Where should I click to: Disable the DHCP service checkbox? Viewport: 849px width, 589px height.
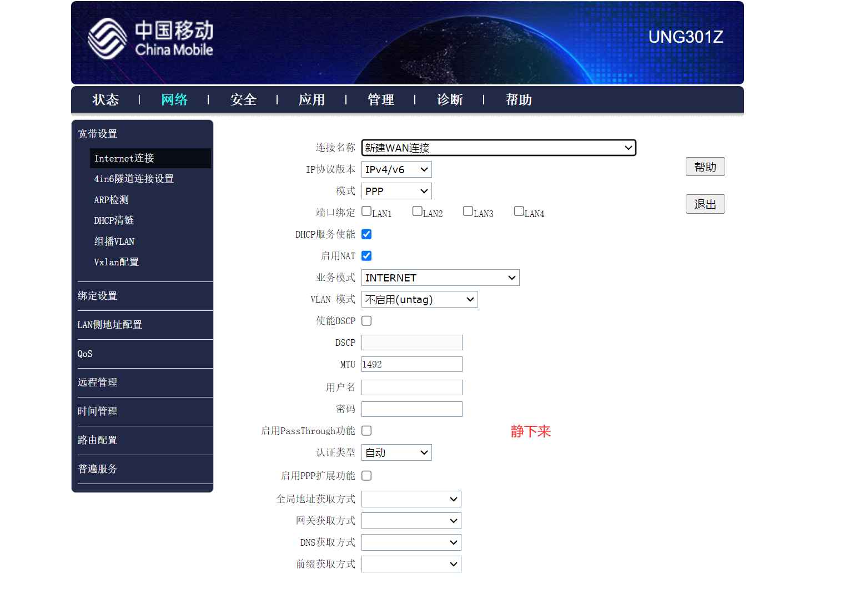pos(366,234)
